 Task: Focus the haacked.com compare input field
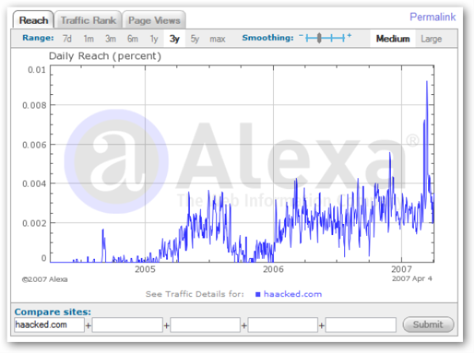(x=49, y=325)
